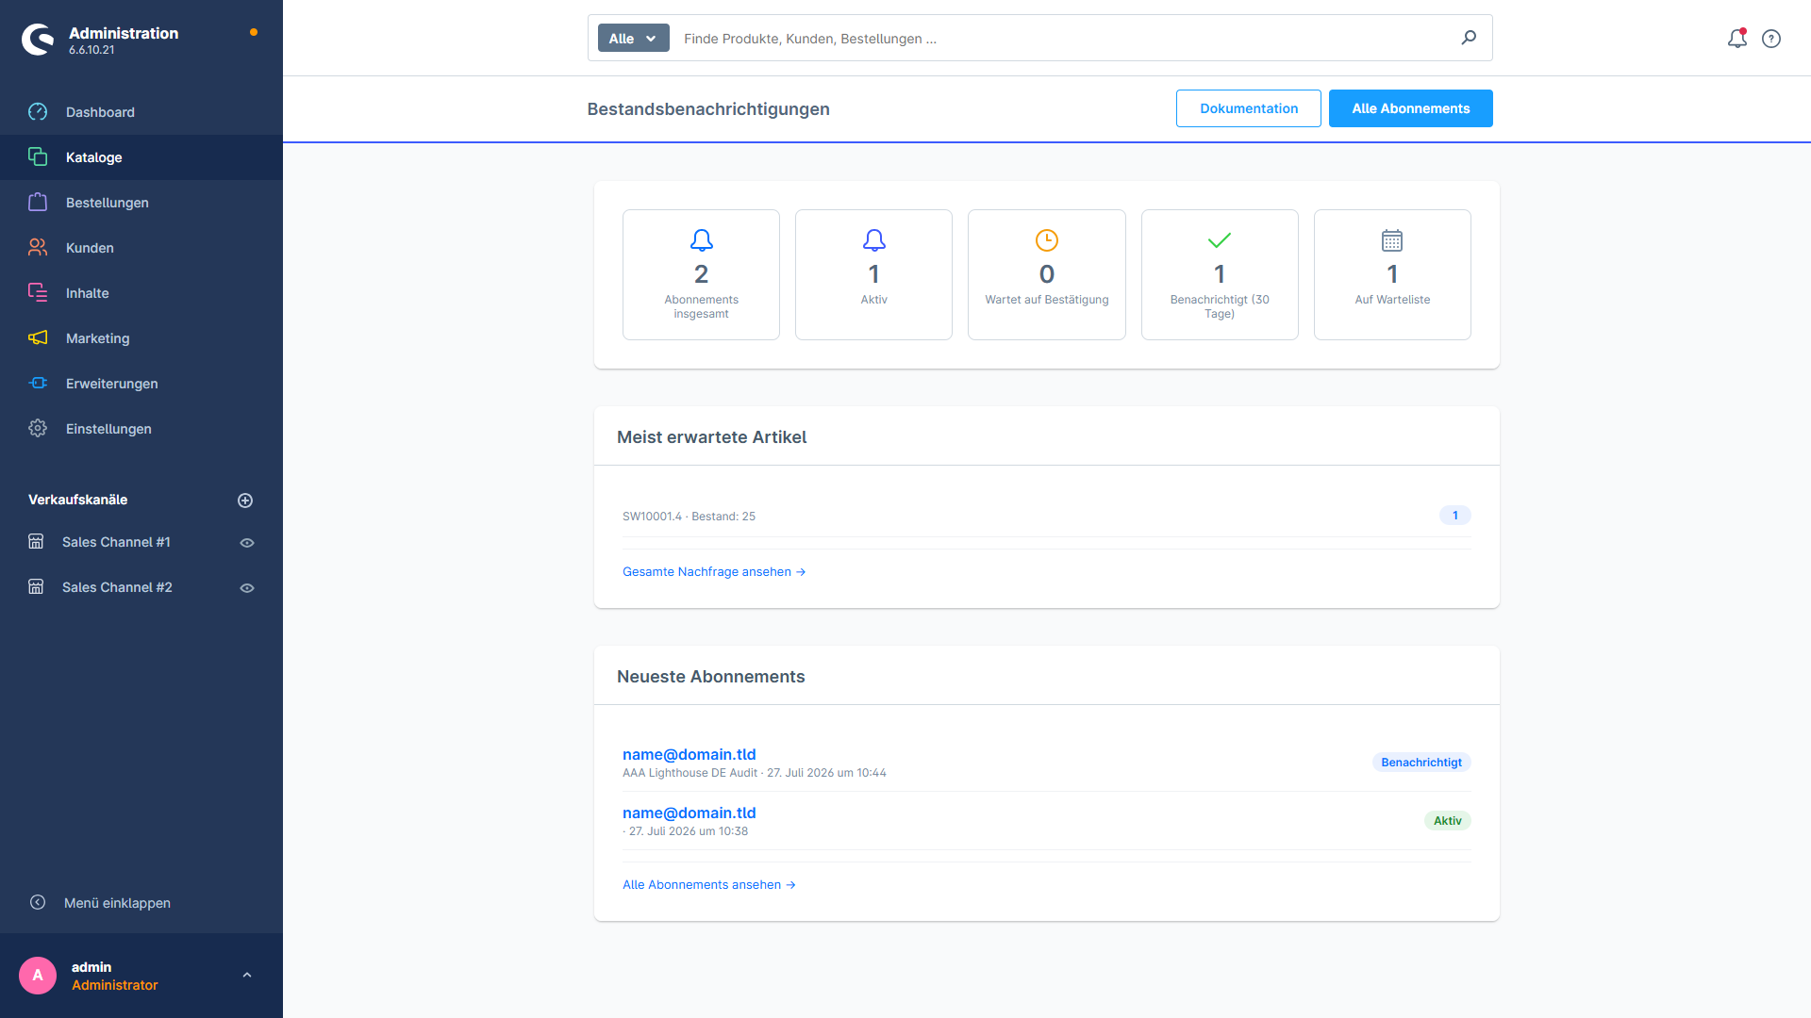Screen dimensions: 1811x1018
Task: Select the Marketing menu item
Action: pyautogui.click(x=141, y=338)
